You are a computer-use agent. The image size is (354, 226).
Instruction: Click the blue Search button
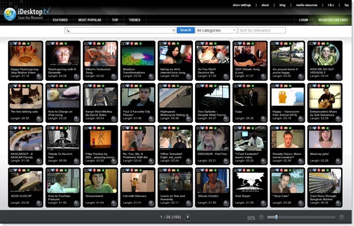point(186,30)
